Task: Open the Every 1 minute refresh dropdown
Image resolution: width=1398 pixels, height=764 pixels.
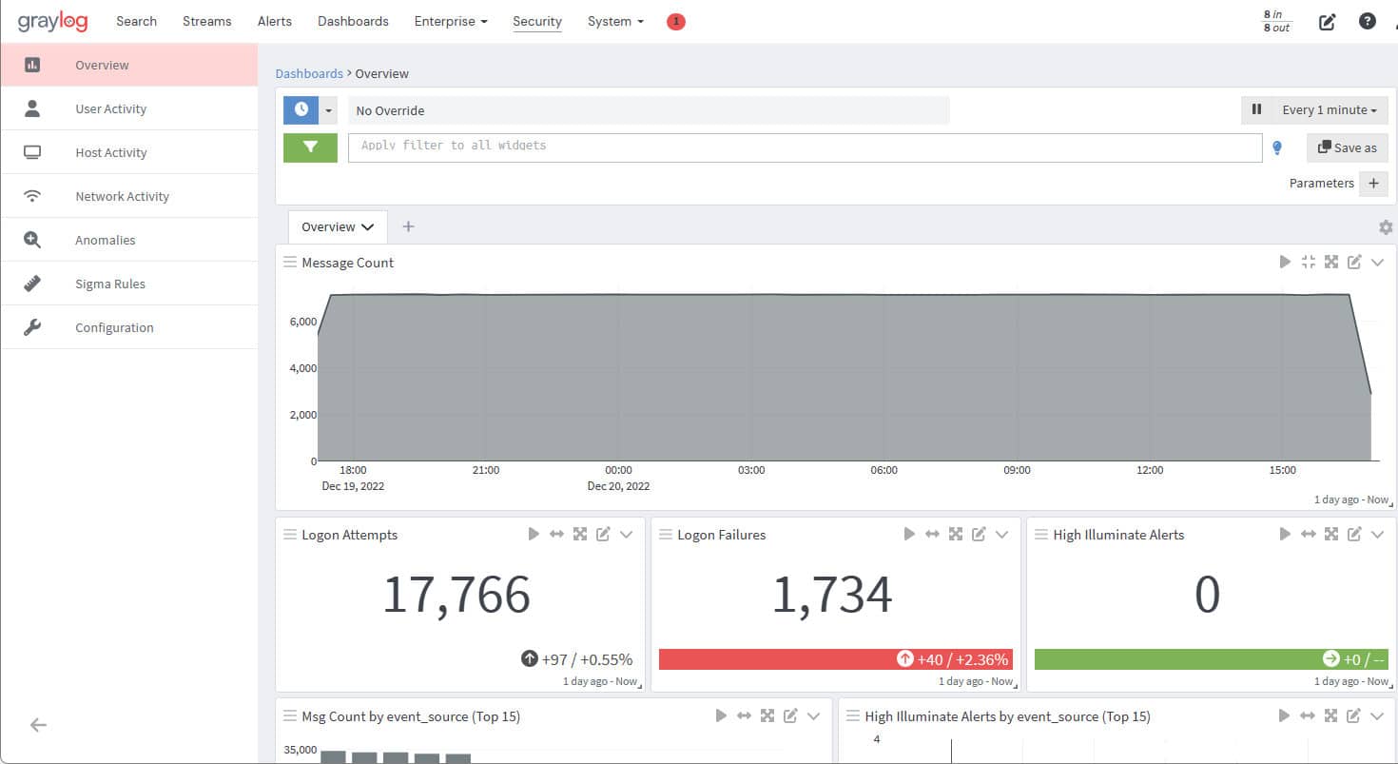Action: coord(1330,109)
